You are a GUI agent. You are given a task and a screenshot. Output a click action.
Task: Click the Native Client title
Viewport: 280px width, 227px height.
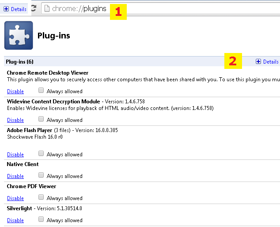(23, 164)
